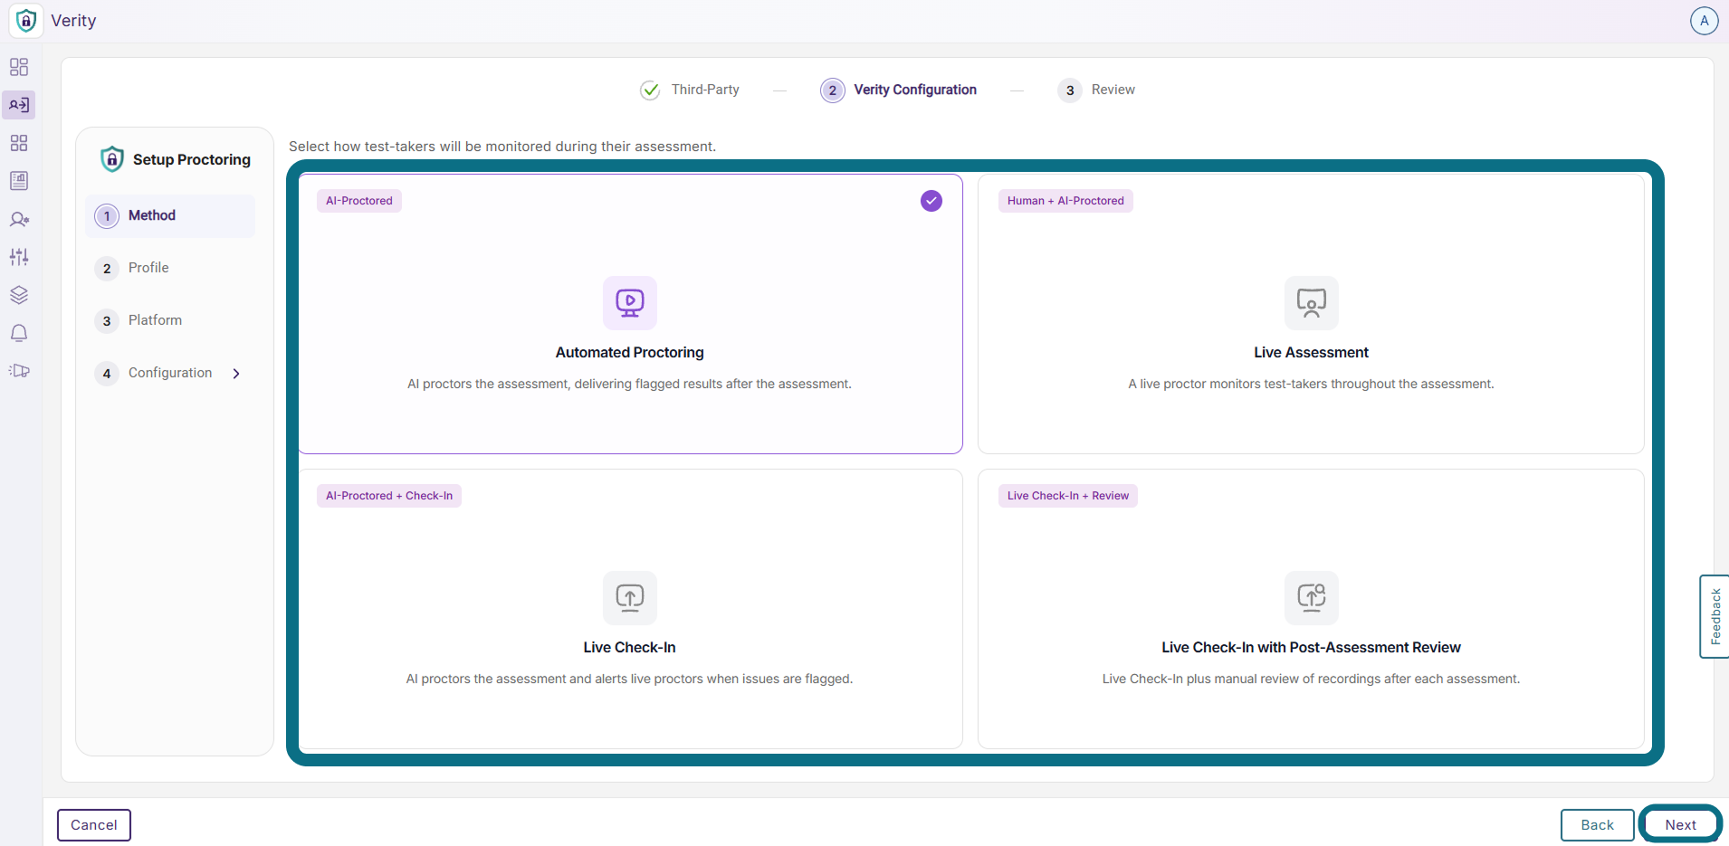Open the second grid icon in sidebar
The height and width of the screenshot is (846, 1729).
[19, 143]
